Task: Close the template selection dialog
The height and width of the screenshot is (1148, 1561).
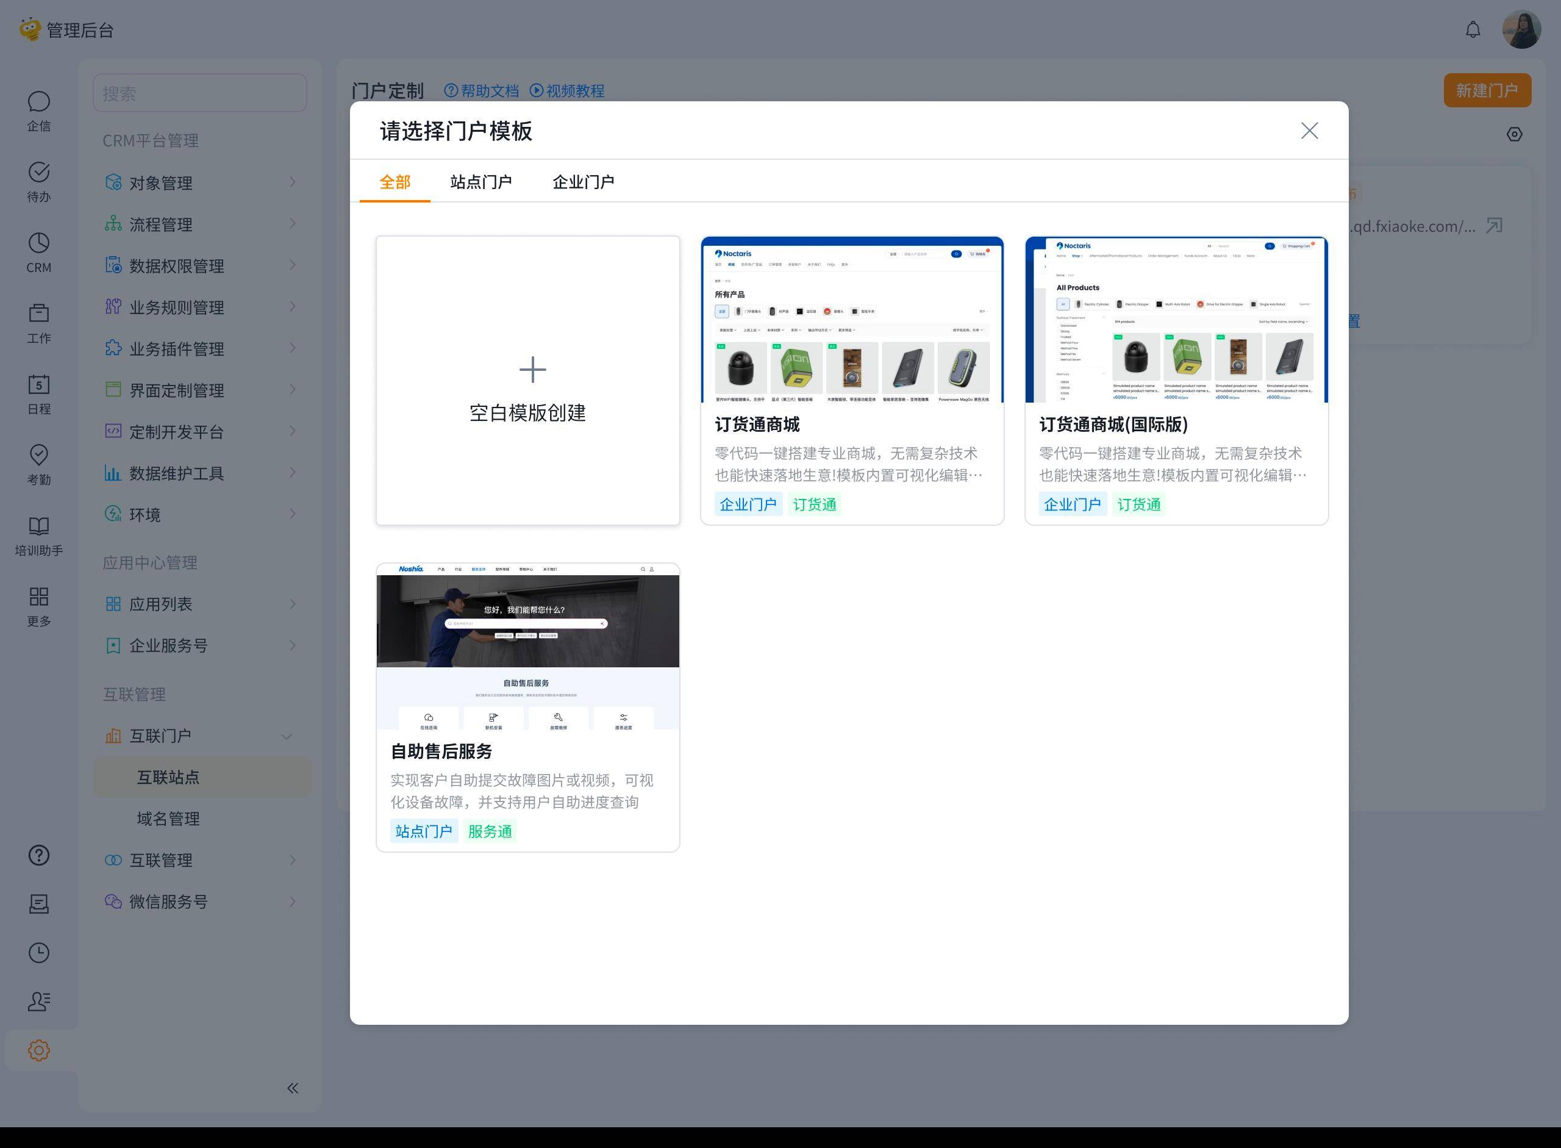Action: click(x=1309, y=131)
